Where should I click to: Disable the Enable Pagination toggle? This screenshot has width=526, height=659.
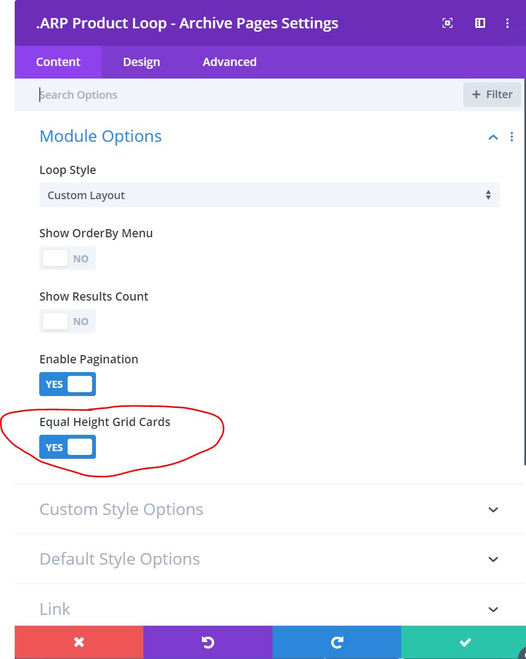[x=68, y=384]
